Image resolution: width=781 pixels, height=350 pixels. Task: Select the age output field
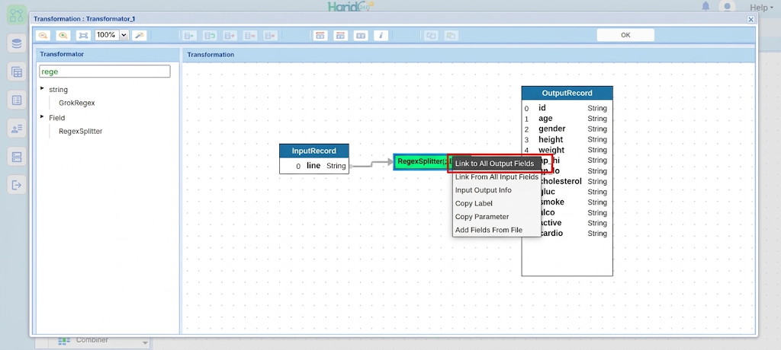tap(567, 119)
